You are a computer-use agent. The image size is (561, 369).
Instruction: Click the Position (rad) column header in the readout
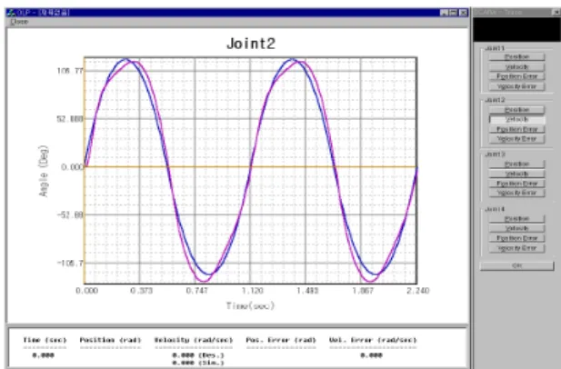[x=110, y=340]
